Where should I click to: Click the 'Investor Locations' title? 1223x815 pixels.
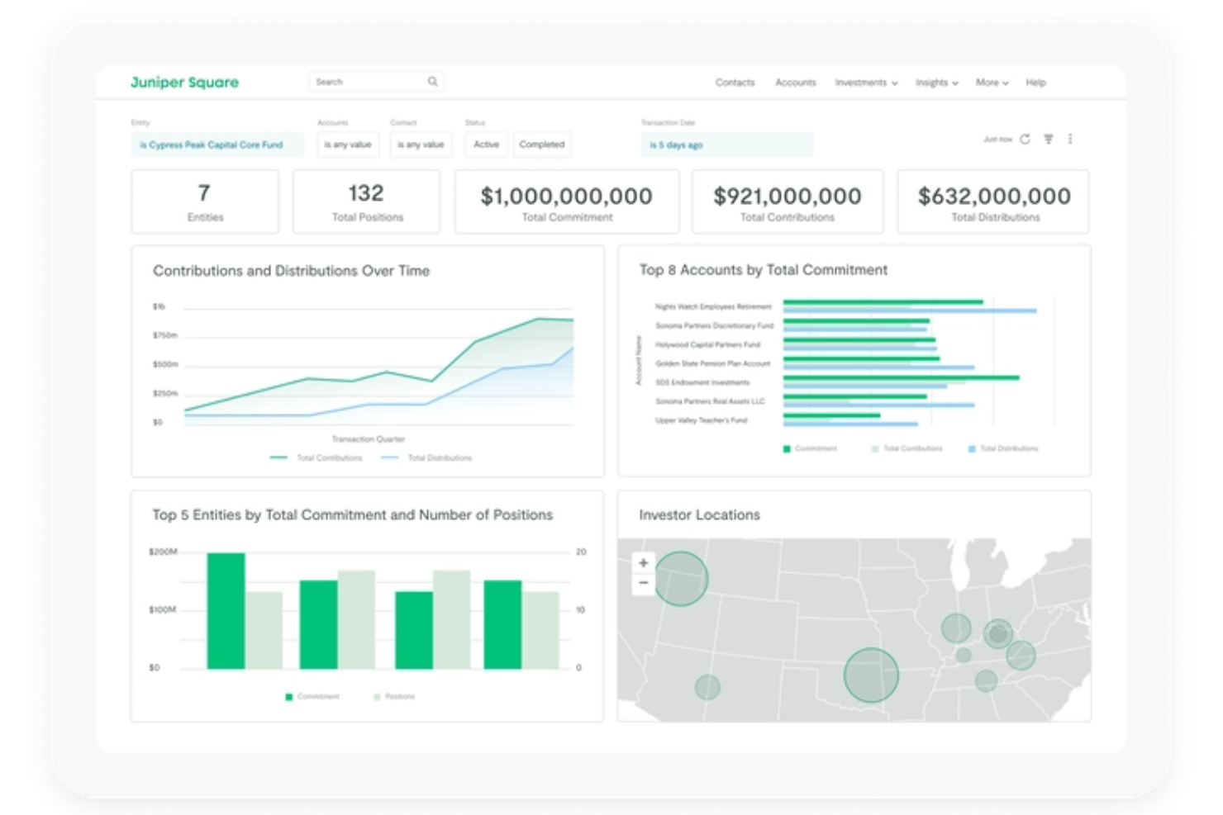tap(699, 514)
